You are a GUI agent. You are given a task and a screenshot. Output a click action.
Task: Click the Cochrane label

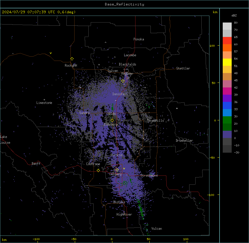pyautogui.click(x=93, y=164)
